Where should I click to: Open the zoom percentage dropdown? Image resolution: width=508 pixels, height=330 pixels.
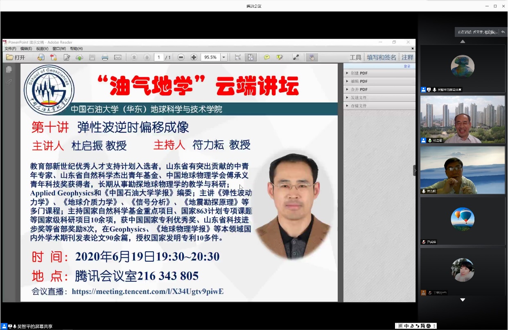tap(224, 57)
